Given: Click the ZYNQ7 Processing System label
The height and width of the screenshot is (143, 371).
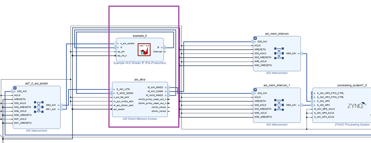Looking at the screenshot, I should pyautogui.click(x=352, y=124).
